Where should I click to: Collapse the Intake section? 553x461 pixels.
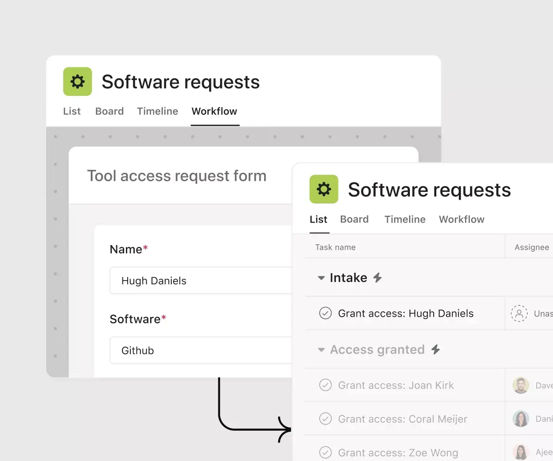(x=321, y=278)
